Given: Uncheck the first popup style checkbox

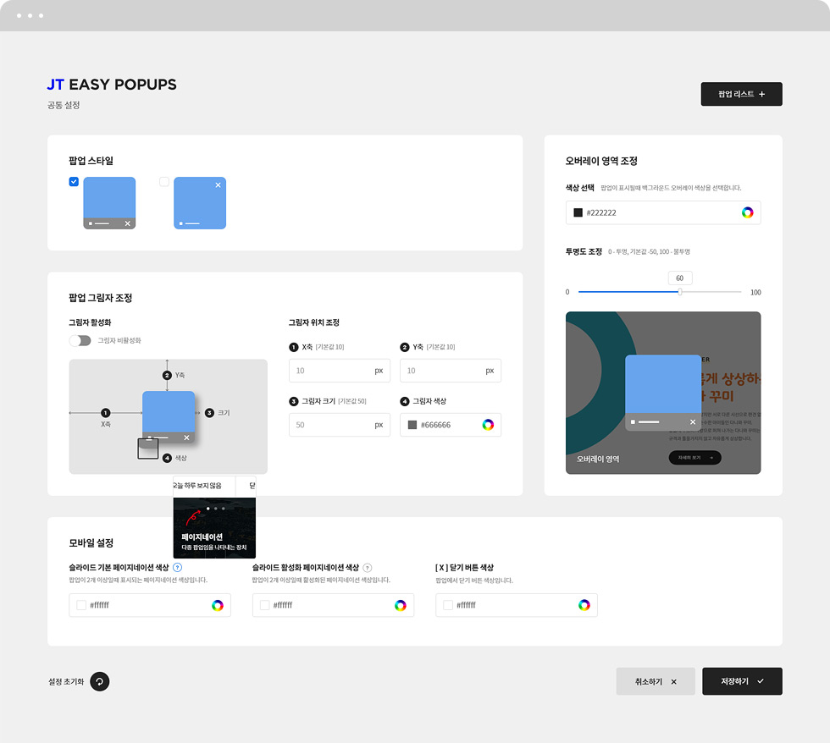Looking at the screenshot, I should point(74,182).
